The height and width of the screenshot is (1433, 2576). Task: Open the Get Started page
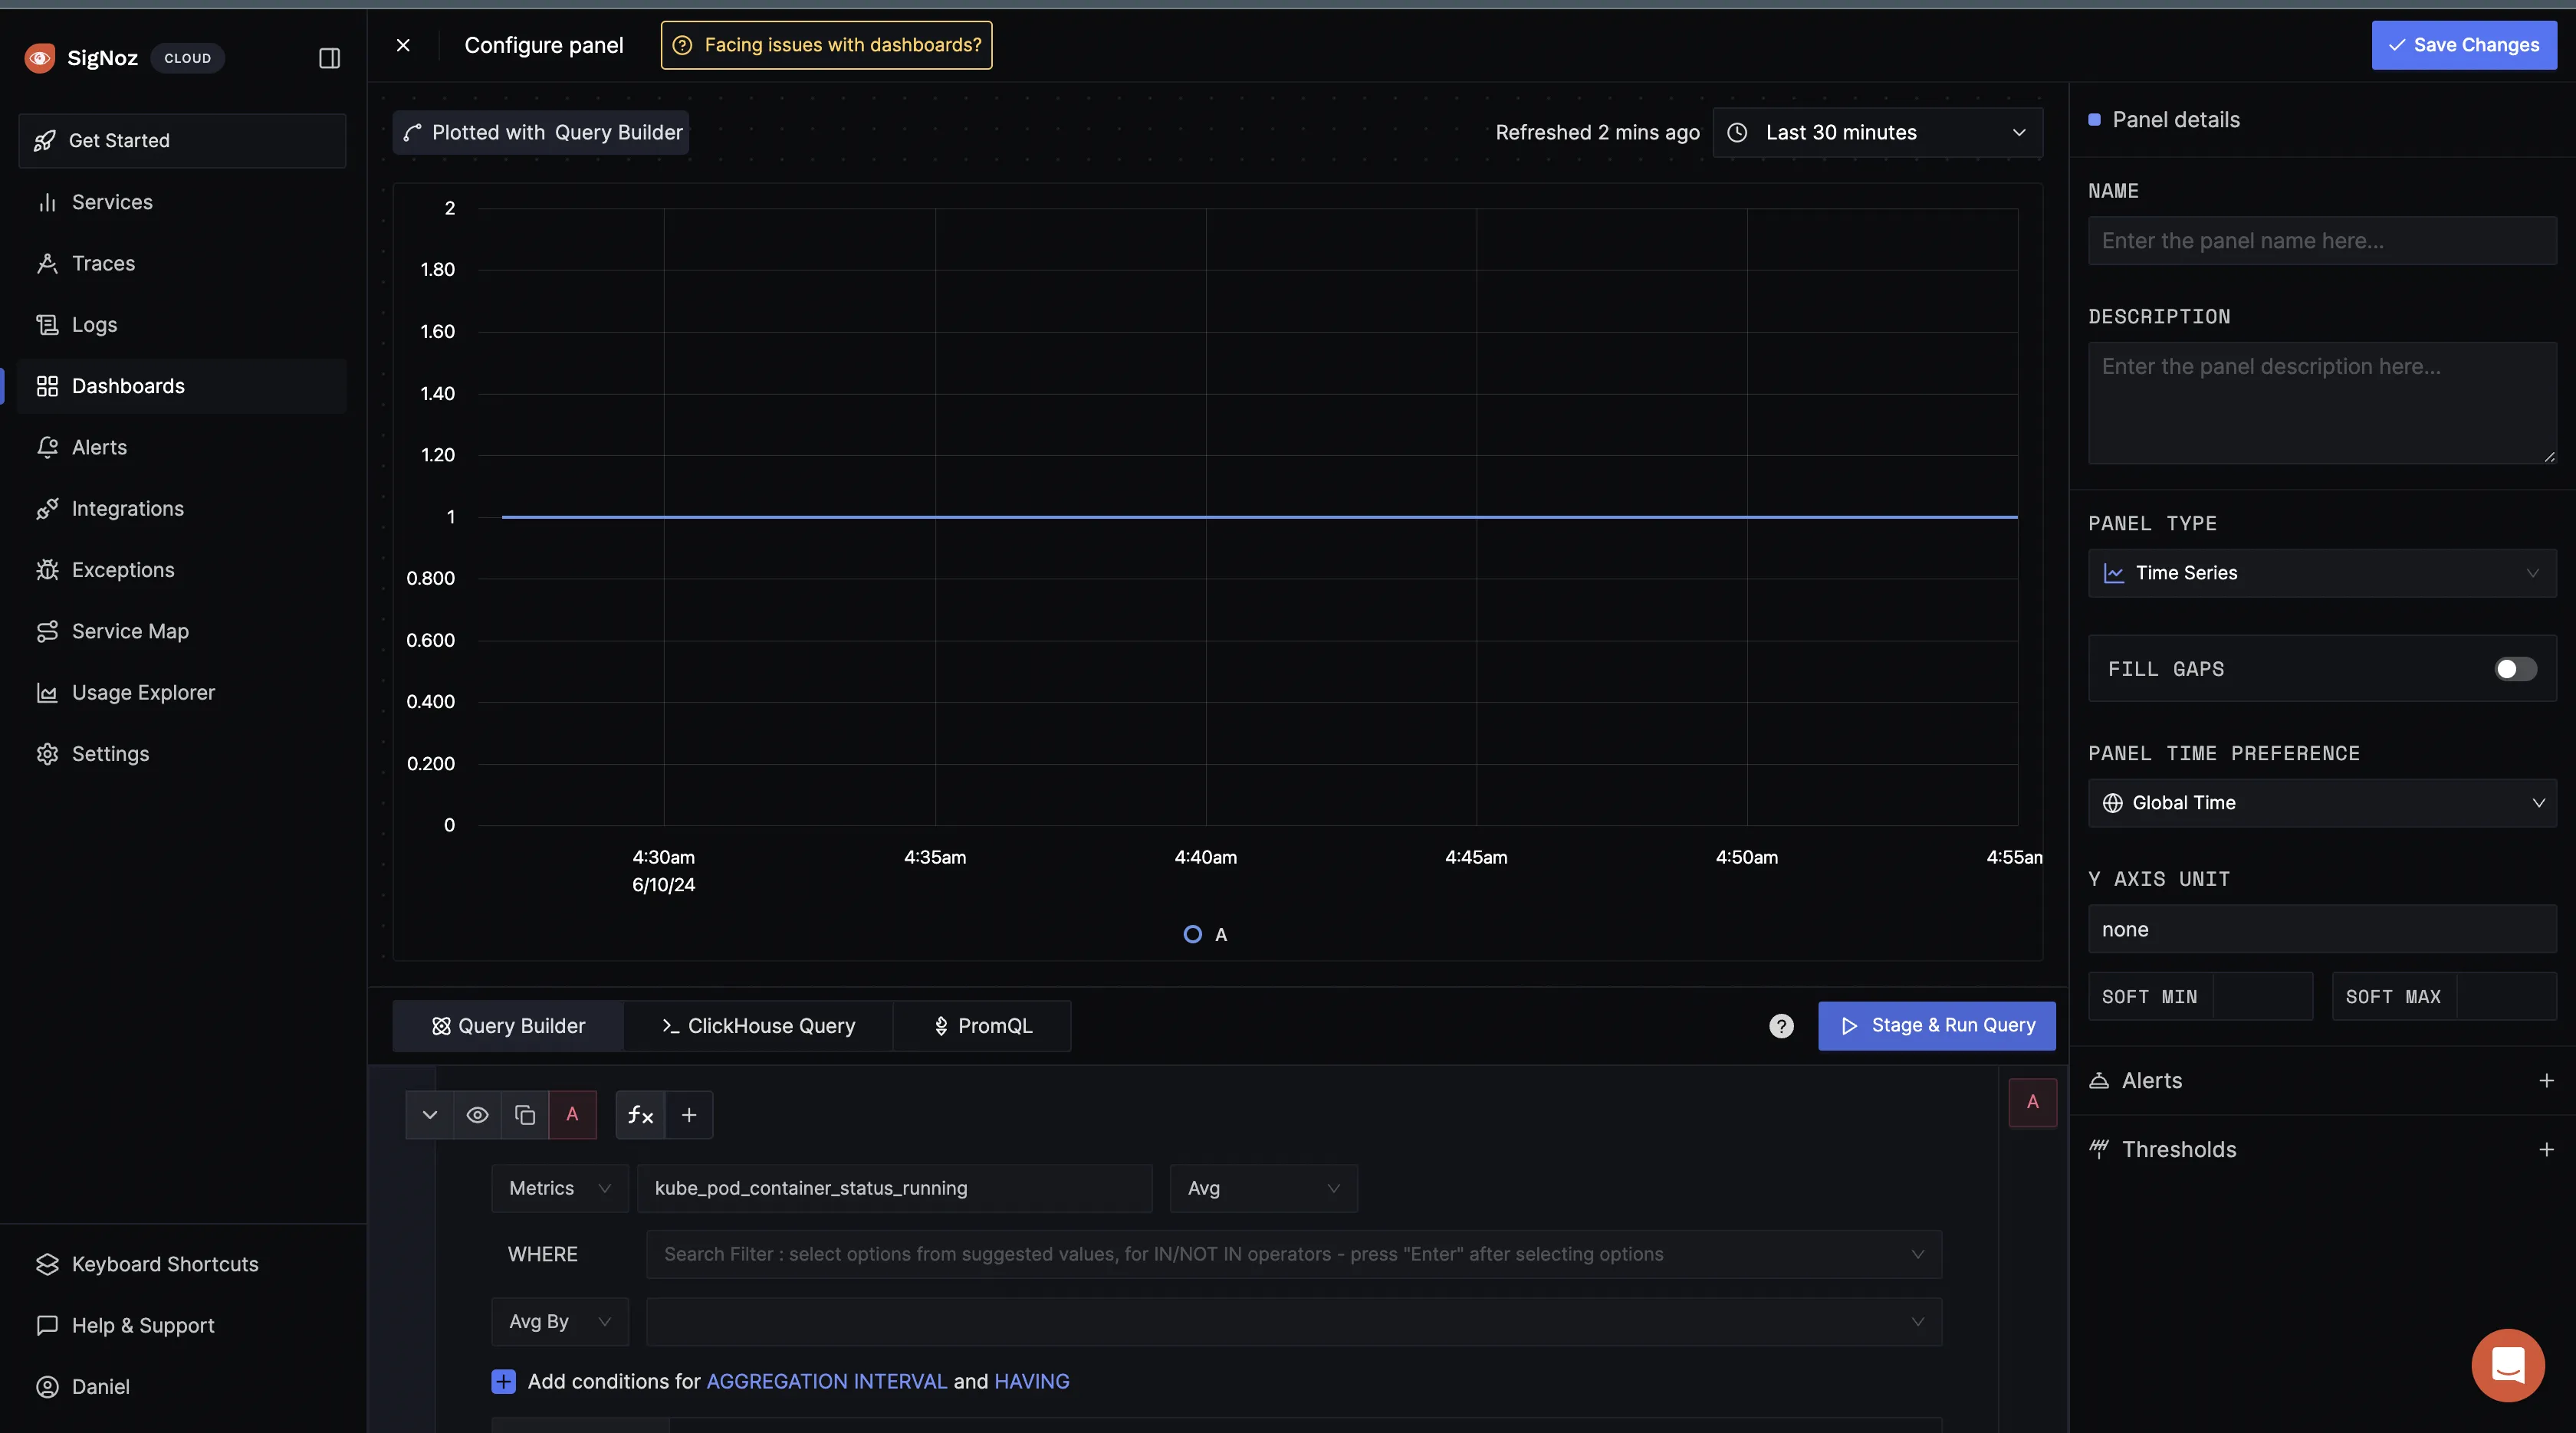pos(182,141)
